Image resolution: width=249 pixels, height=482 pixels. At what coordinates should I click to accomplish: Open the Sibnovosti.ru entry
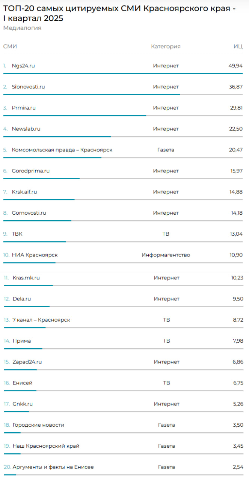[x=28, y=87]
